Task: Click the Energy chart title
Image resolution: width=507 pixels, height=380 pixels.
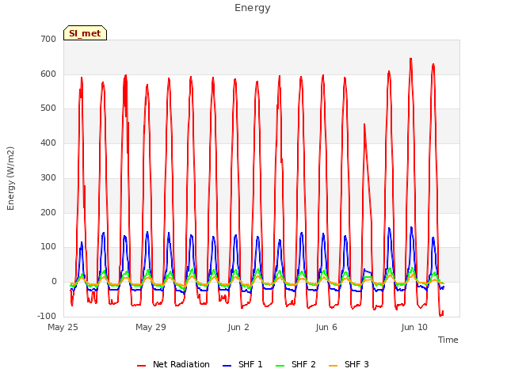Action: click(253, 8)
